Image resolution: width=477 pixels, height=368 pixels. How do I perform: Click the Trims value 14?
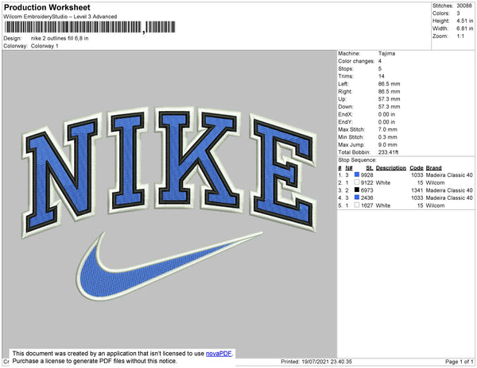(x=381, y=76)
